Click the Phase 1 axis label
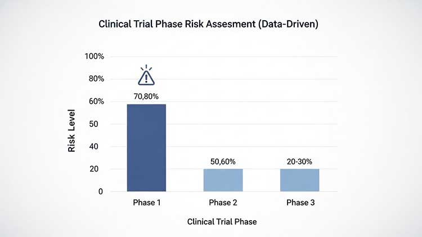422x237 pixels. tap(146, 202)
